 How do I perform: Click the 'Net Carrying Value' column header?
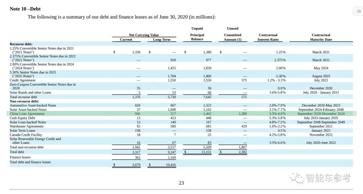pyautogui.click(x=144, y=35)
